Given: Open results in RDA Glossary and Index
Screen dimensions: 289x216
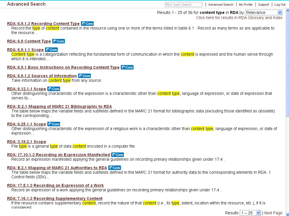Looking at the screenshot, I should coord(239,18).
